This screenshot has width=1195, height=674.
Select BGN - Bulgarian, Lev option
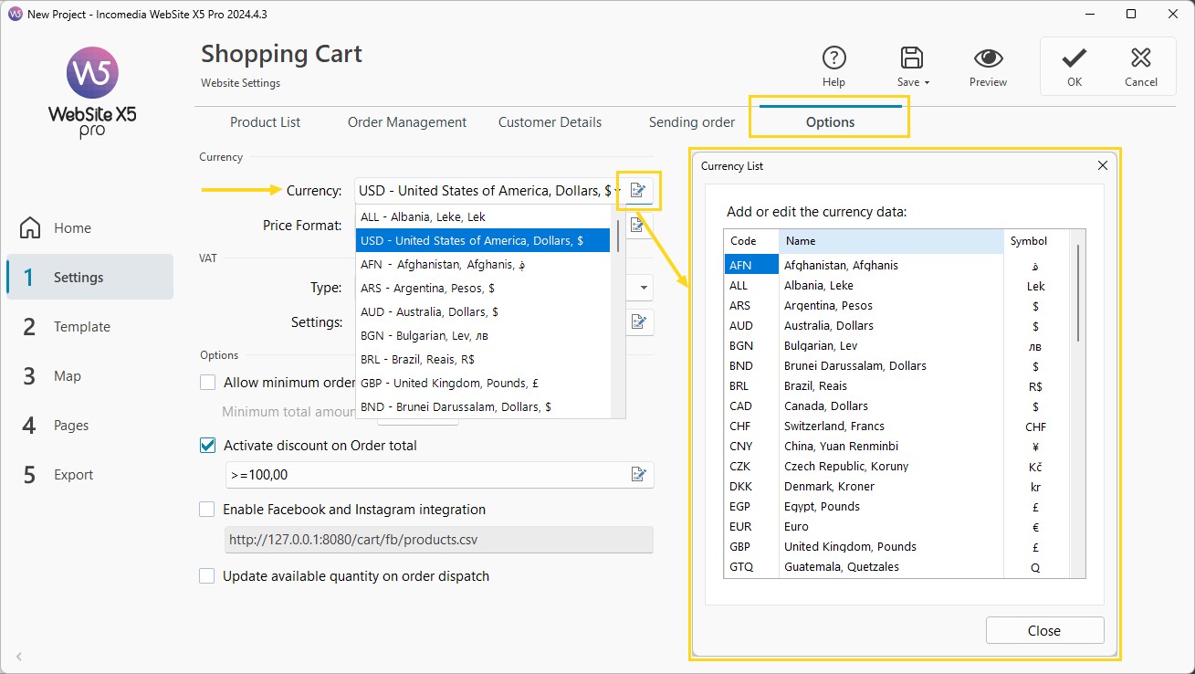tap(483, 335)
